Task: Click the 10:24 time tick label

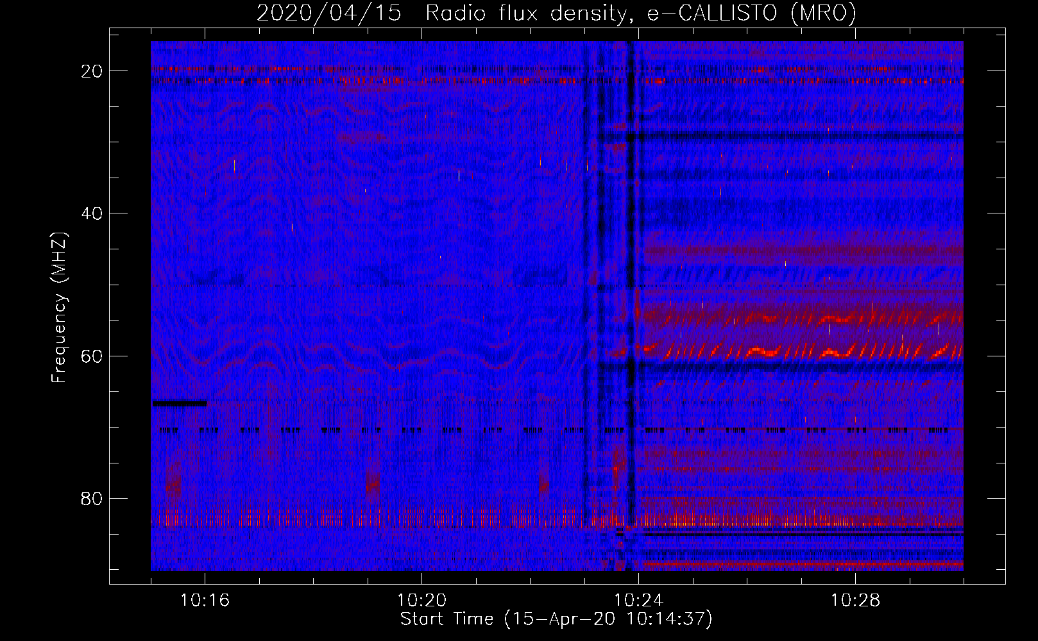Action: 638,601
